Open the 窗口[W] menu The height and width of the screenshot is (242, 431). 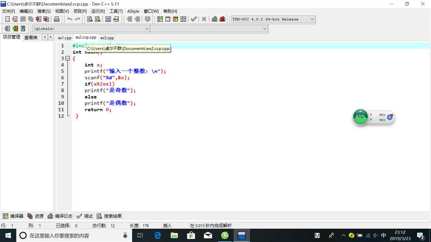(151, 11)
